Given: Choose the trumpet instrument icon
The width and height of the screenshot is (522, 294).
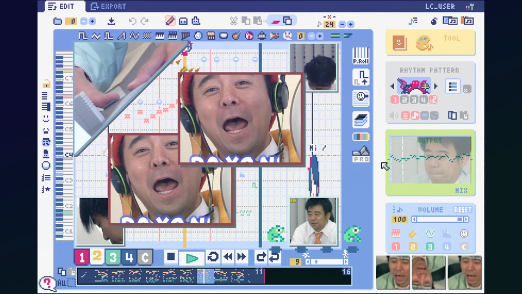Looking at the screenshot, I should 275,36.
